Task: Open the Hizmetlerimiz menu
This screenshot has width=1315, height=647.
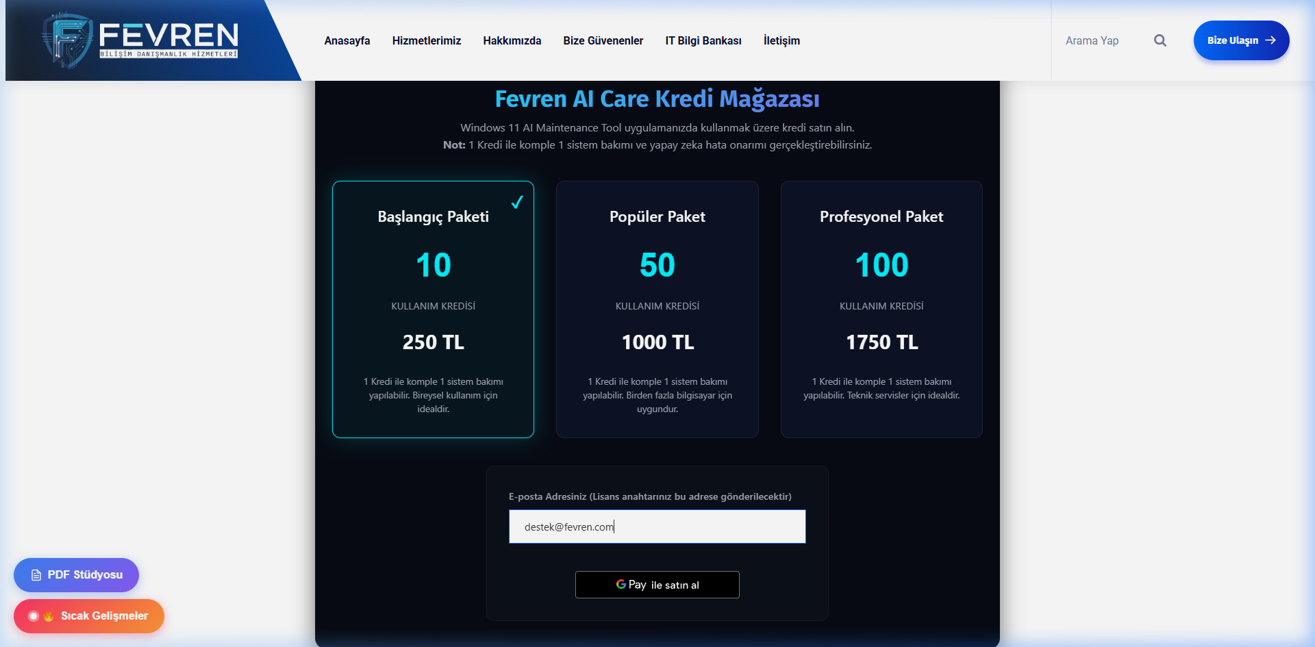Action: 427,40
